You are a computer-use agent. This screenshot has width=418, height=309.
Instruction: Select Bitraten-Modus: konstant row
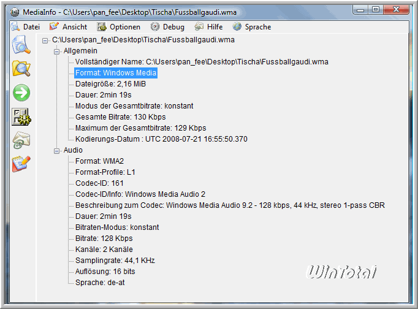[117, 227]
